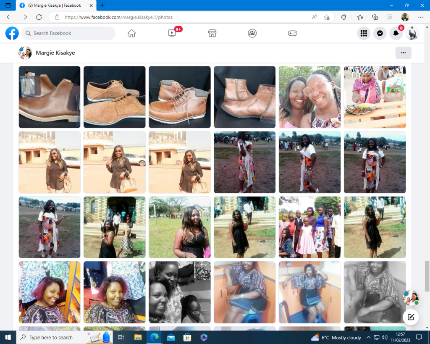The image size is (430, 344).
Task: Open Facebook Home feed icon
Action: pos(131,33)
